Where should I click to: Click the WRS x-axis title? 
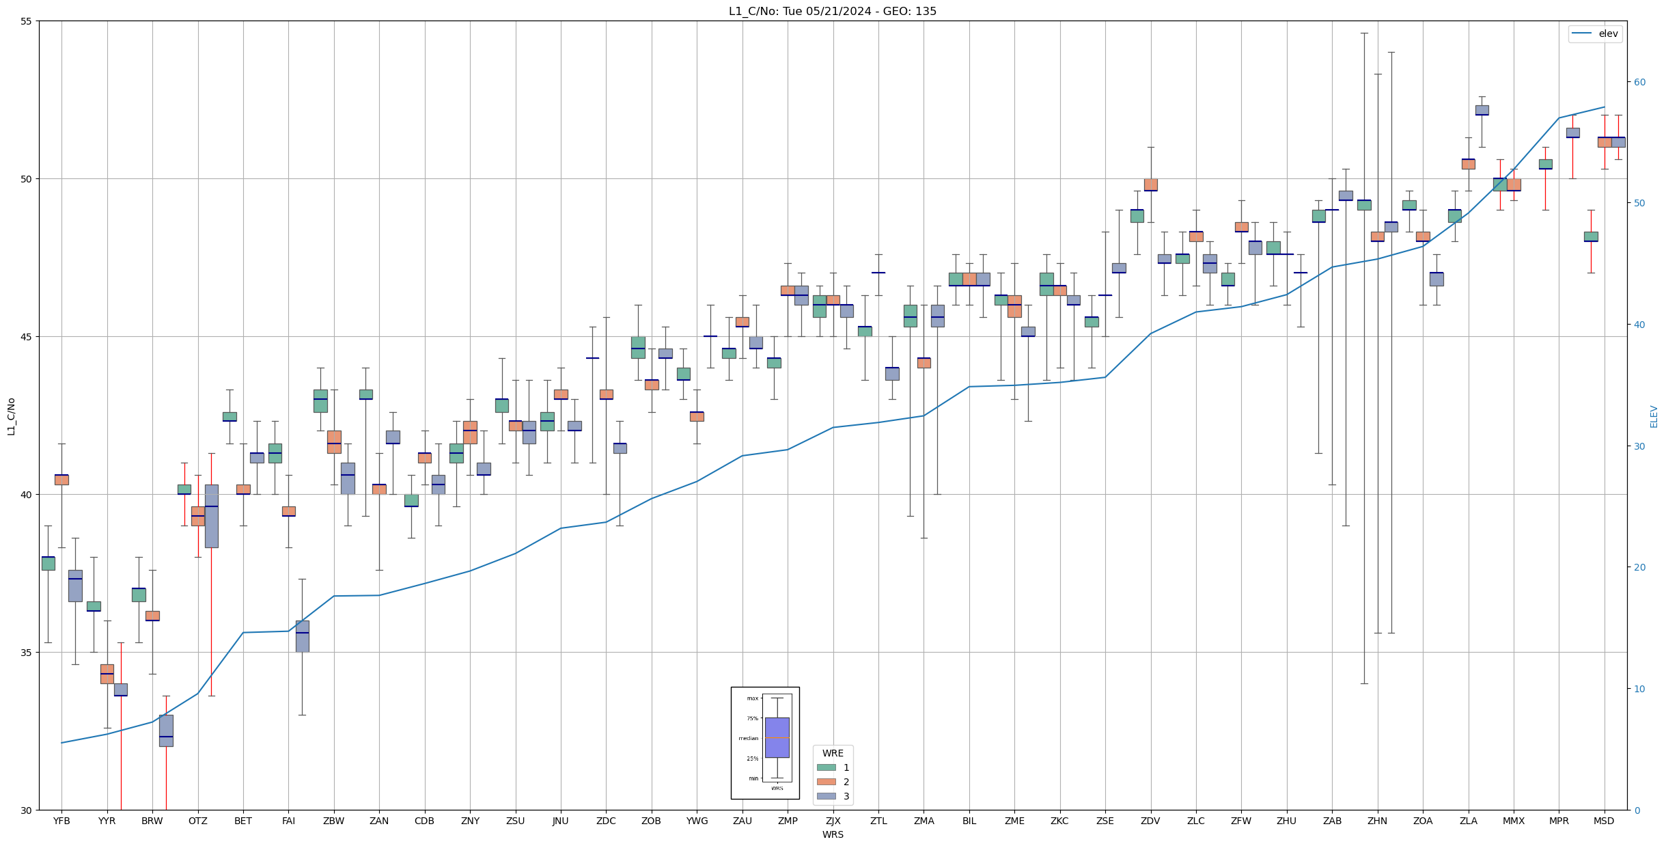point(833,834)
